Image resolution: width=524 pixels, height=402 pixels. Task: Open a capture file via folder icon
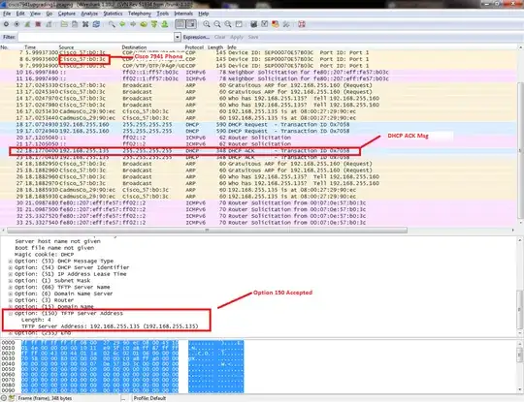coord(64,24)
